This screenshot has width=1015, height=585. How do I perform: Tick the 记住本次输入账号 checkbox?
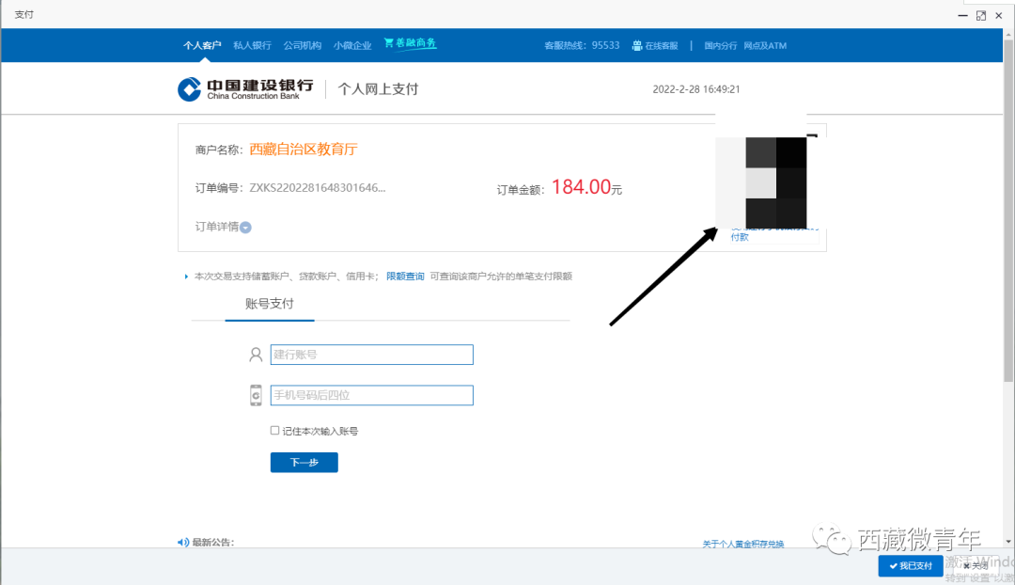(x=274, y=431)
